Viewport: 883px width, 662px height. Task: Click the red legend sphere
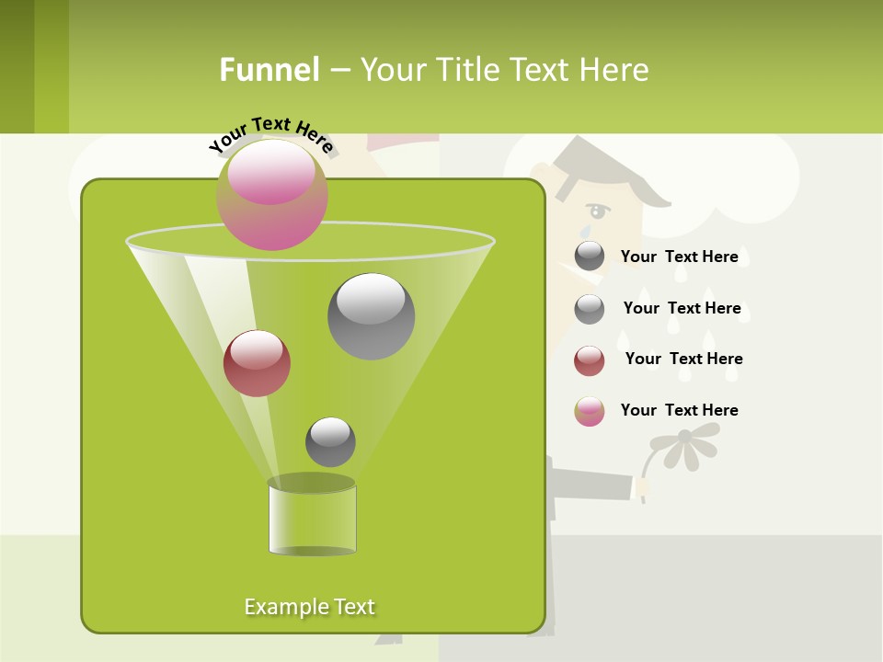pos(590,360)
